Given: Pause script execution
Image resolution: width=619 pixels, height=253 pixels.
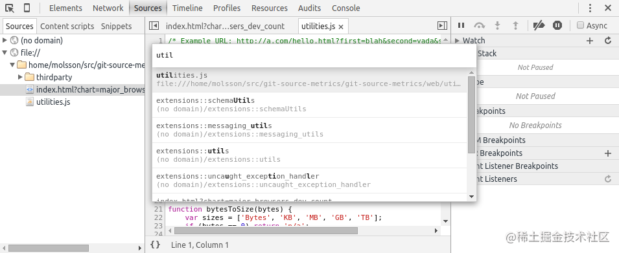Looking at the screenshot, I should 461,26.
